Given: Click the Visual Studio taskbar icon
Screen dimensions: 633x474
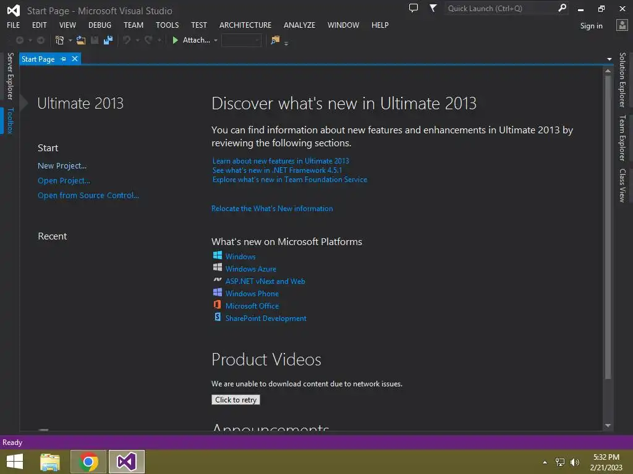Looking at the screenshot, I should [x=126, y=462].
